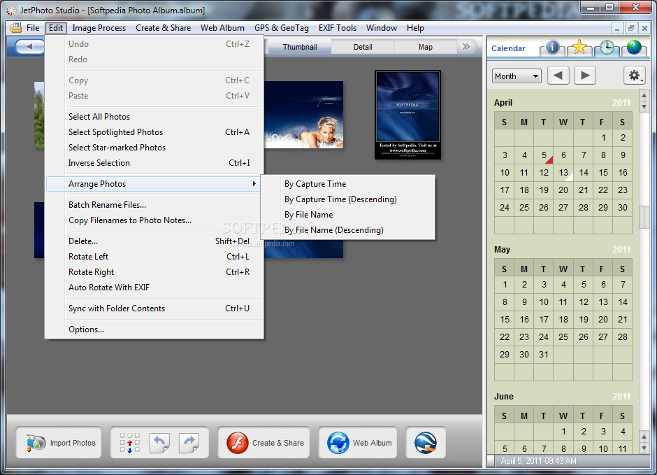This screenshot has height=475, width=657.
Task: Click the 'June' month heading
Action: tap(504, 397)
